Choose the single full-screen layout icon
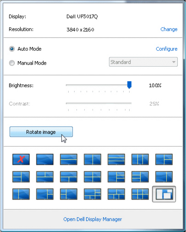This screenshot has height=232, width=186. (x=45, y=159)
